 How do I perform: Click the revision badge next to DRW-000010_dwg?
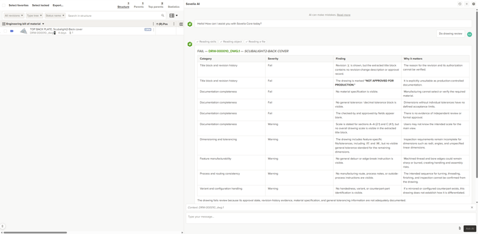tap(54, 33)
